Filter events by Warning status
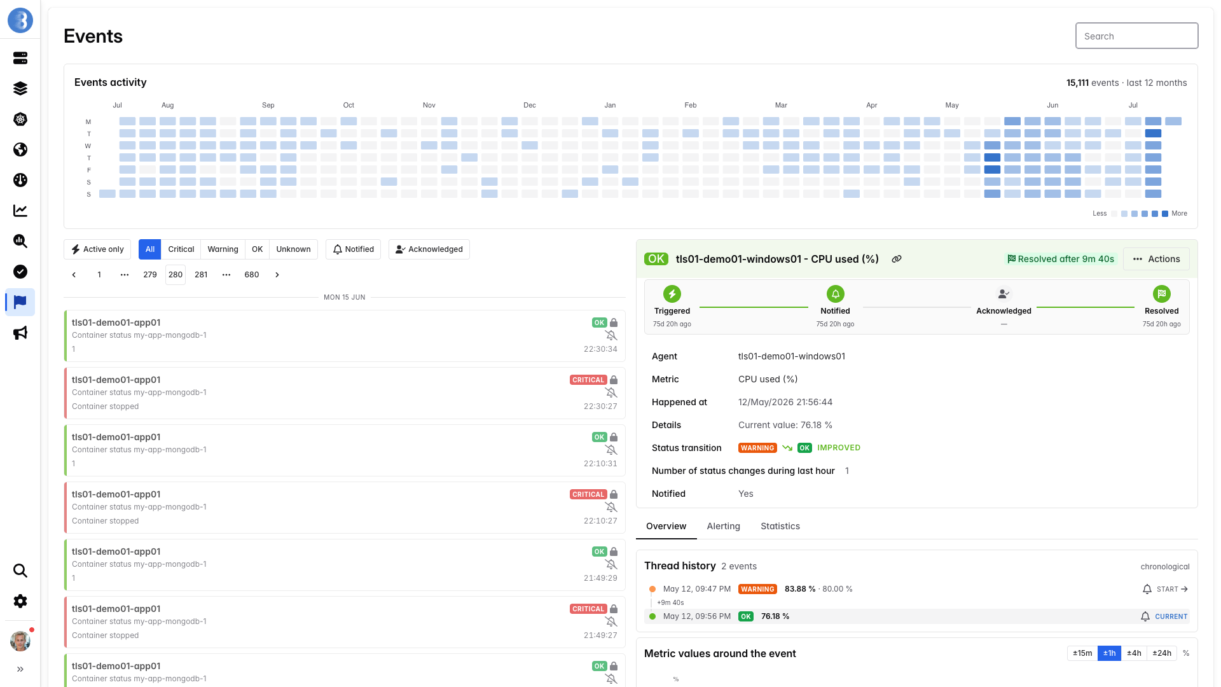 [x=223, y=249]
